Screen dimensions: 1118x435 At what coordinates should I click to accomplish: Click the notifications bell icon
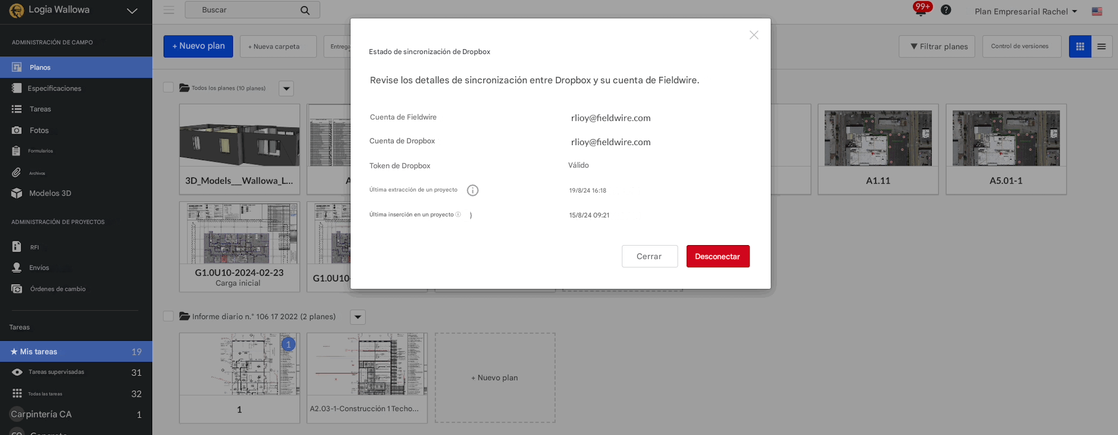click(920, 10)
